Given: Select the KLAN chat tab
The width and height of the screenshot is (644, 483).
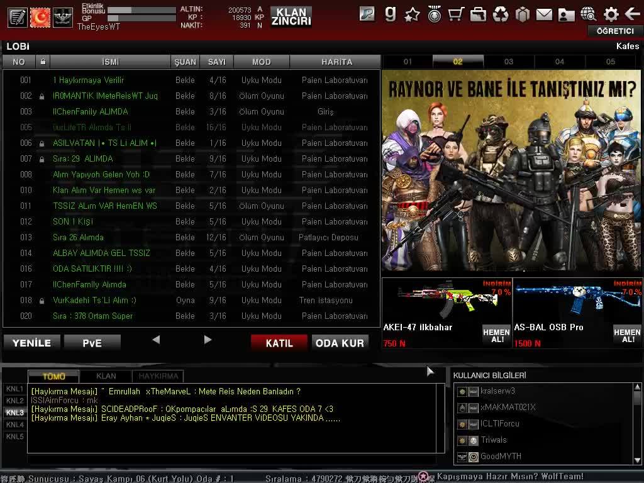Looking at the screenshot, I should click(106, 376).
